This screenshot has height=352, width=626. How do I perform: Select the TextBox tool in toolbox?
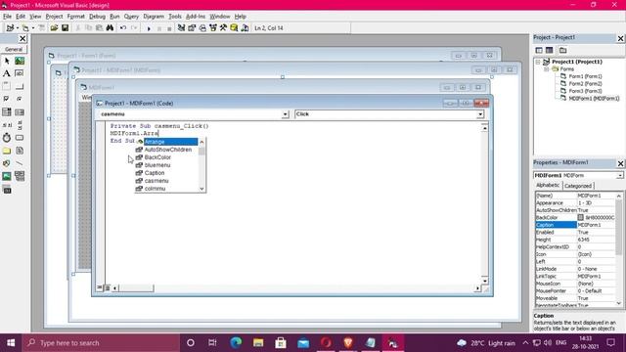(x=20, y=73)
